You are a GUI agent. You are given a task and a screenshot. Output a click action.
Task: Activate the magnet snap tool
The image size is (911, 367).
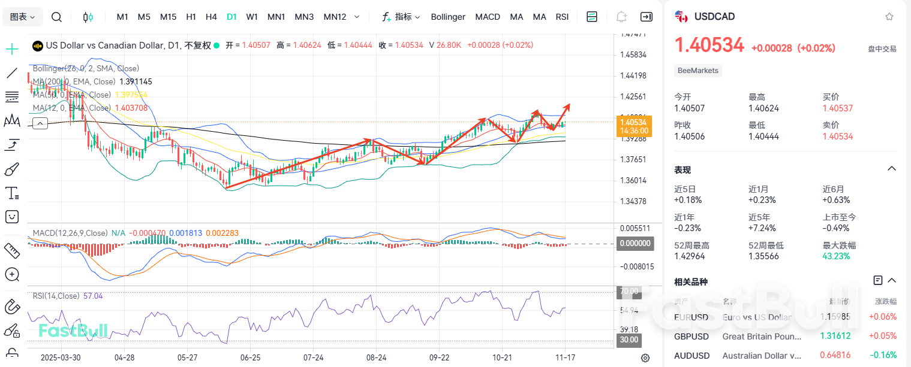(x=11, y=306)
